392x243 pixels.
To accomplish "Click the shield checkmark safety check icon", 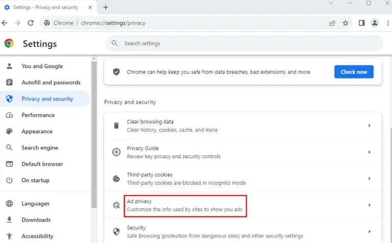I will [116, 72].
